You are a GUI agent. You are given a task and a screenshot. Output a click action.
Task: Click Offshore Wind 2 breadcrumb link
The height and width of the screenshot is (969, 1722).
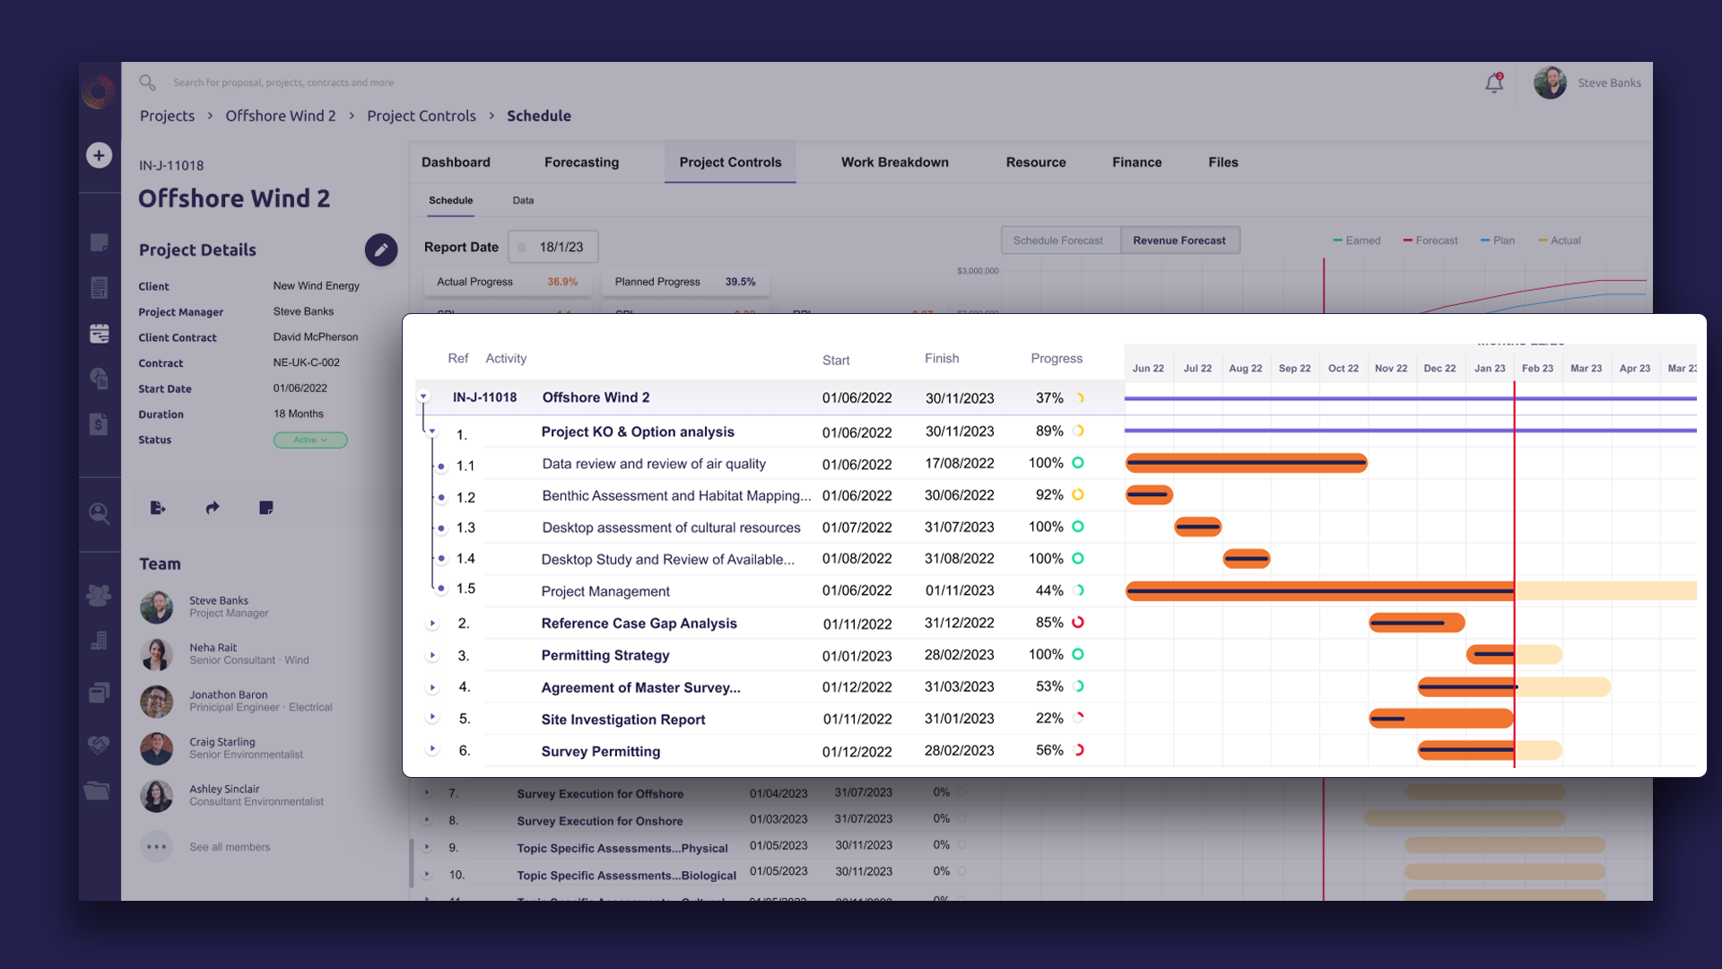281,116
